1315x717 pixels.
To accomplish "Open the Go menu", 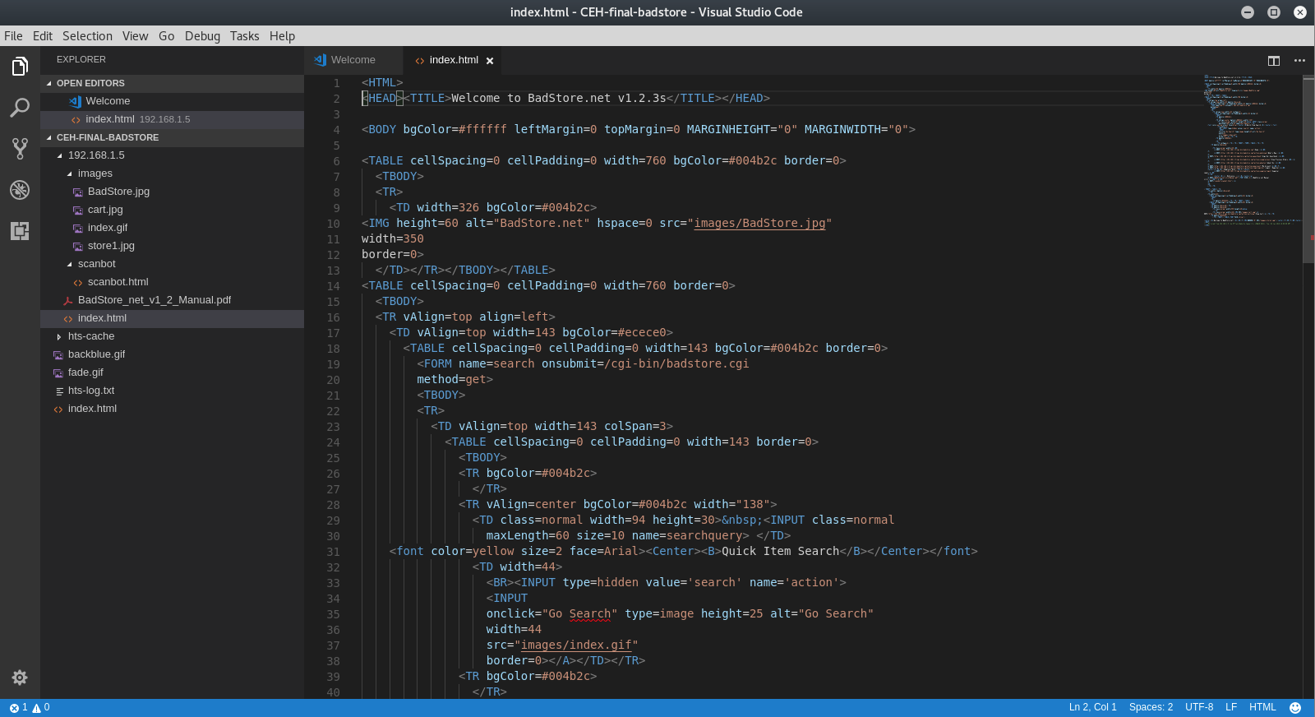I will tap(166, 36).
